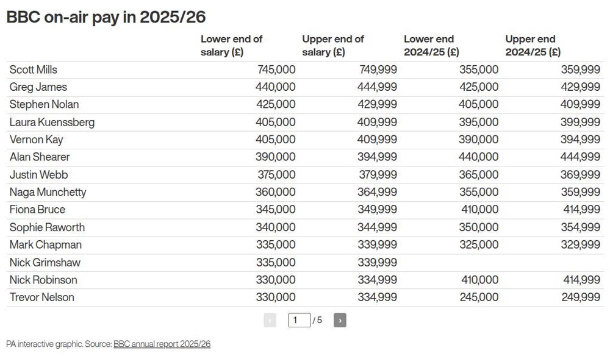Click the Laura Kuenssberg name cell
Screen dimensions: 610x356
52,122
